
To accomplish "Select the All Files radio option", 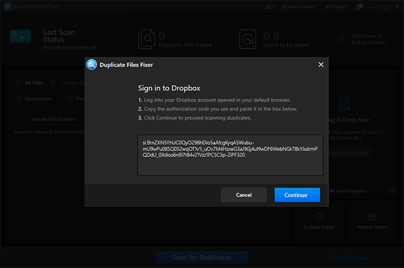I will coord(18,83).
